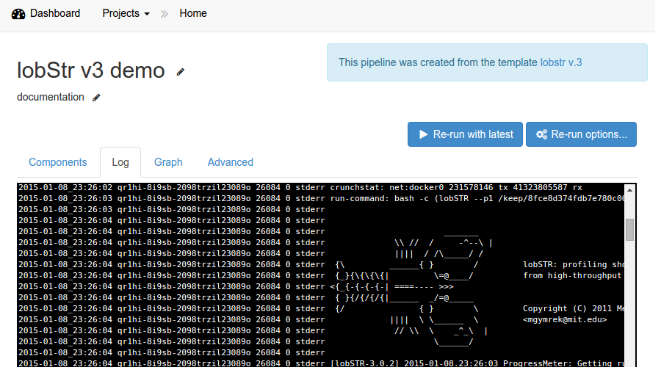Click the gears icon on Re-run options
Image resolution: width=661 pixels, height=367 pixels.
coord(541,134)
